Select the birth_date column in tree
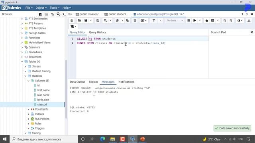Image resolution: width=255 pixels, height=143 pixels. coord(43,100)
